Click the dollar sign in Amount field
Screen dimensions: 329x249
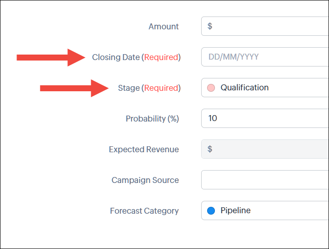210,26
